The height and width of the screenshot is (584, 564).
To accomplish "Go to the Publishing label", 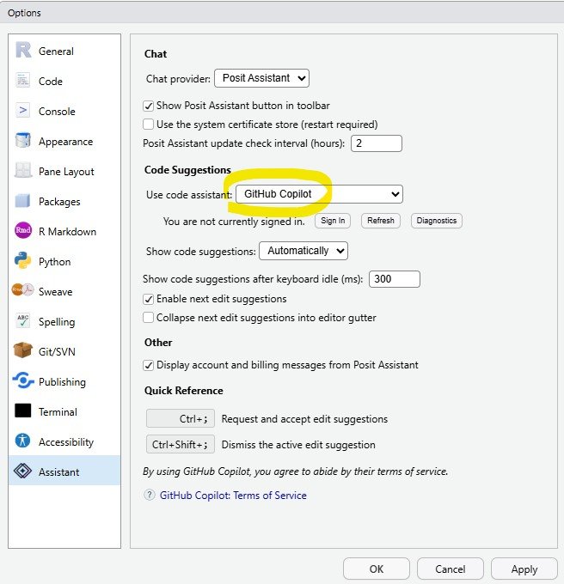I will (x=62, y=382).
